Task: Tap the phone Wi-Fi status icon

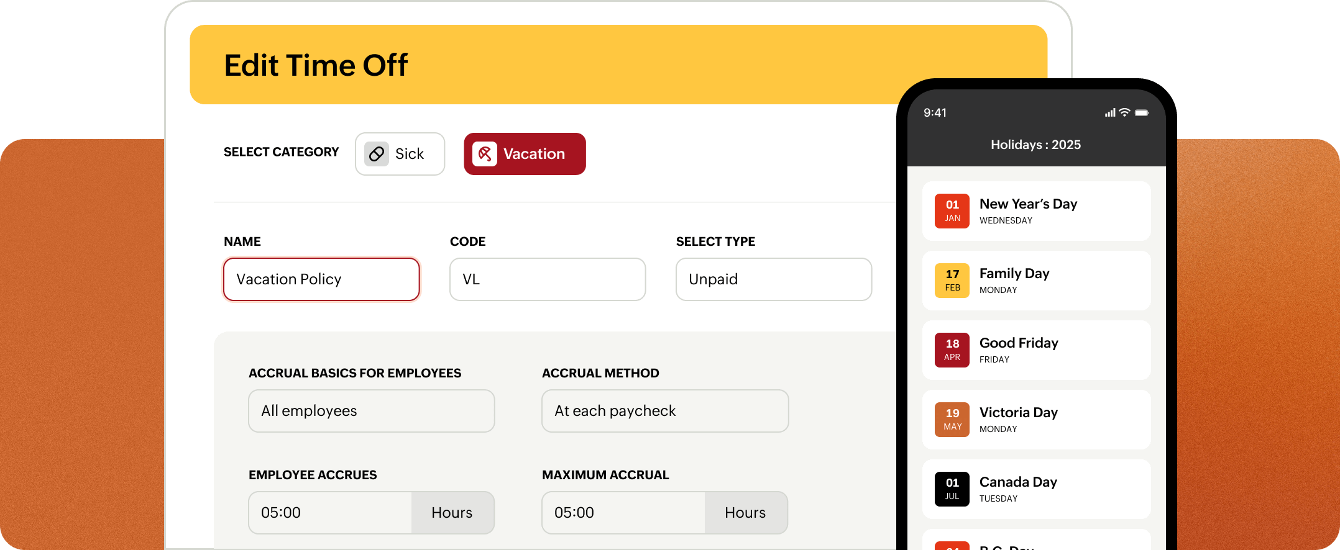Action: [1124, 112]
